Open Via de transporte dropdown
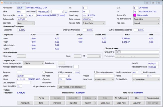Image resolution: width=163 pixels, height=107 pixels. [147, 19]
